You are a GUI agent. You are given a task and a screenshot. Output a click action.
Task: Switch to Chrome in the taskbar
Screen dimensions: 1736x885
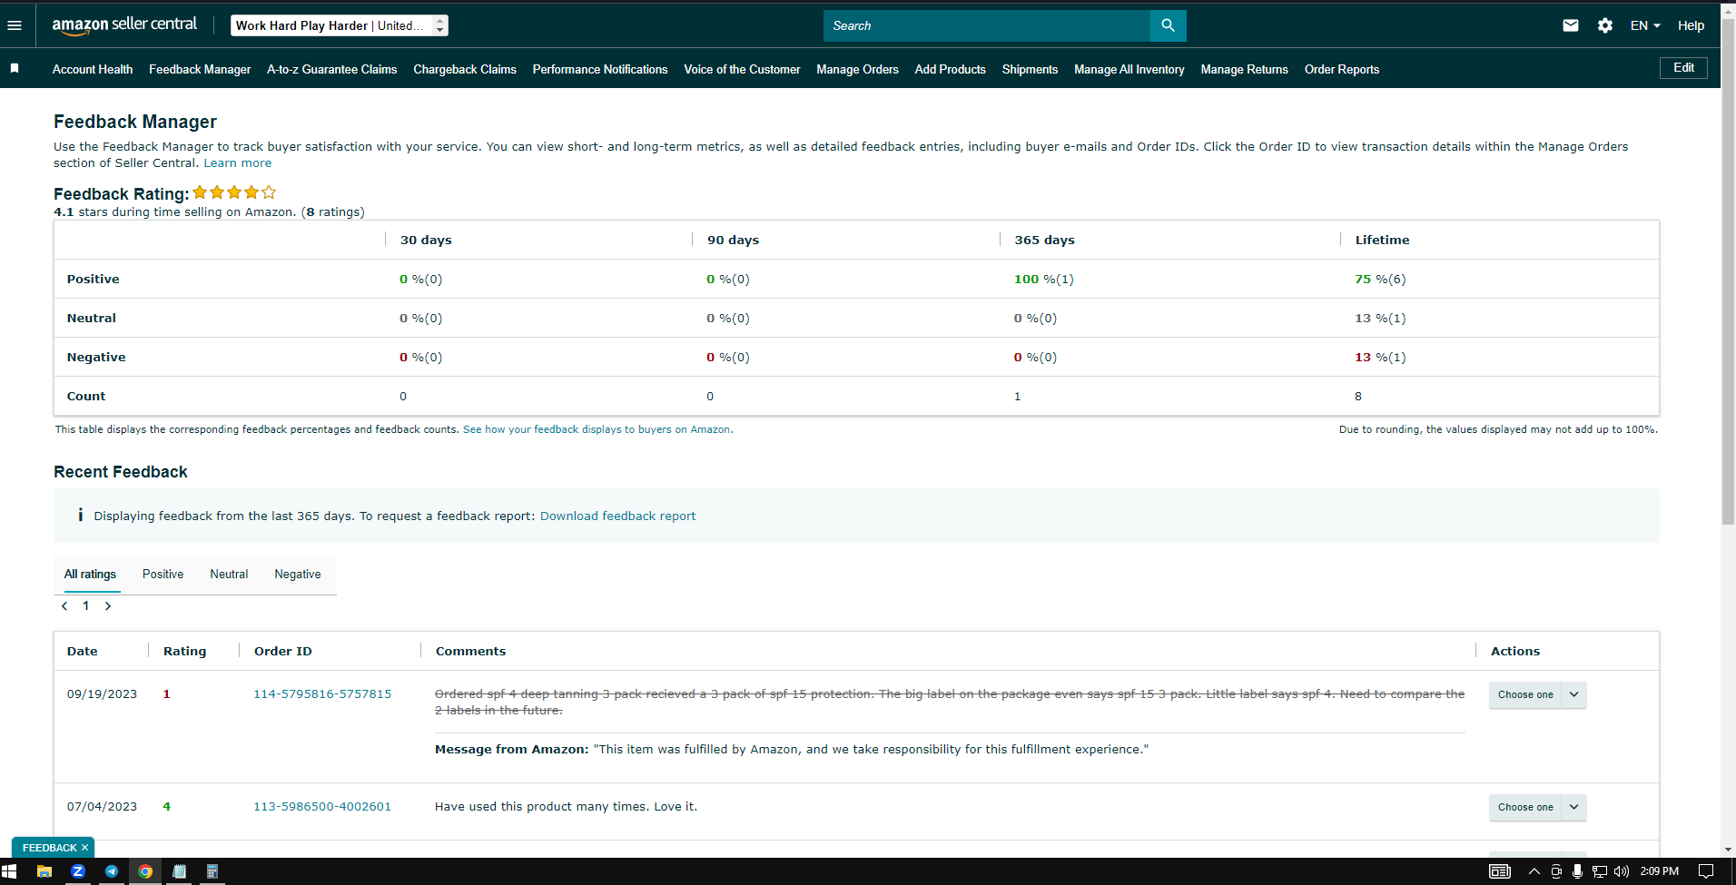point(145,871)
